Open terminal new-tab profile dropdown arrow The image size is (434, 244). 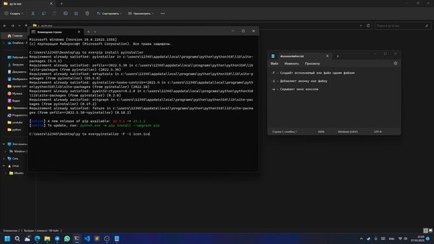coord(95,32)
